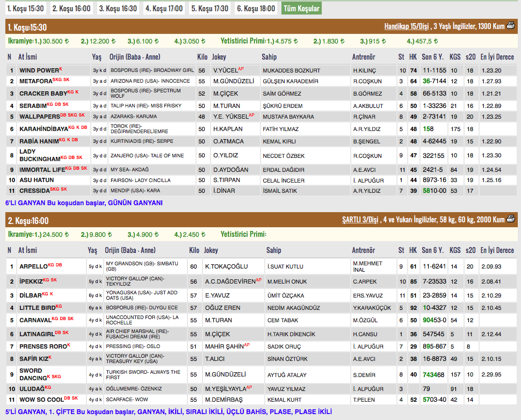521x420 pixels.
Task: Click trainer H.KILINÇ in first race
Action: pos(364,70)
